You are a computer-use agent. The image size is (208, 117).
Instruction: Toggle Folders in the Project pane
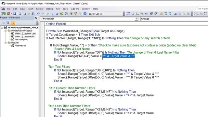tap(13, 23)
